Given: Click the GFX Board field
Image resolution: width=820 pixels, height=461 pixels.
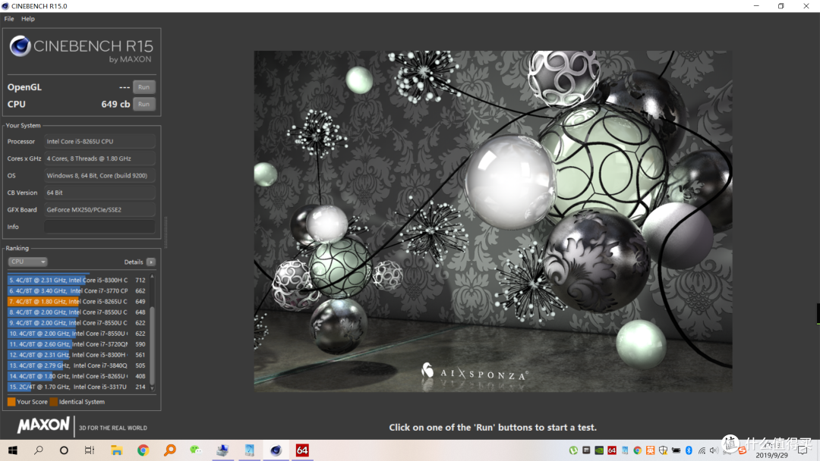Looking at the screenshot, I should coord(99,210).
